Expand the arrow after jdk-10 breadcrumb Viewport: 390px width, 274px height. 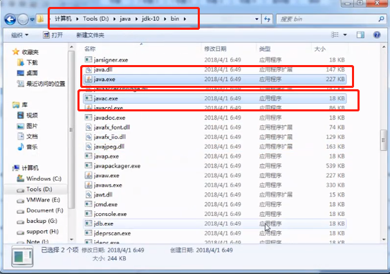click(165, 19)
